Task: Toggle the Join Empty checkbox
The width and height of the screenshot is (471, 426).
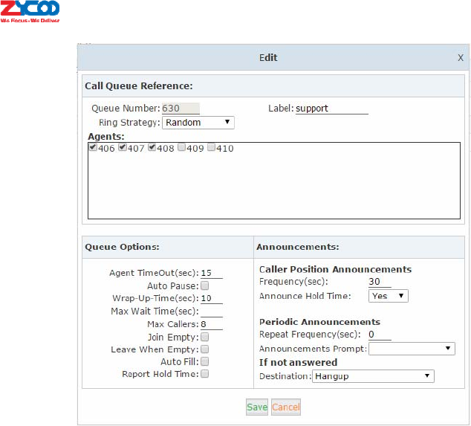Action: [x=205, y=336]
